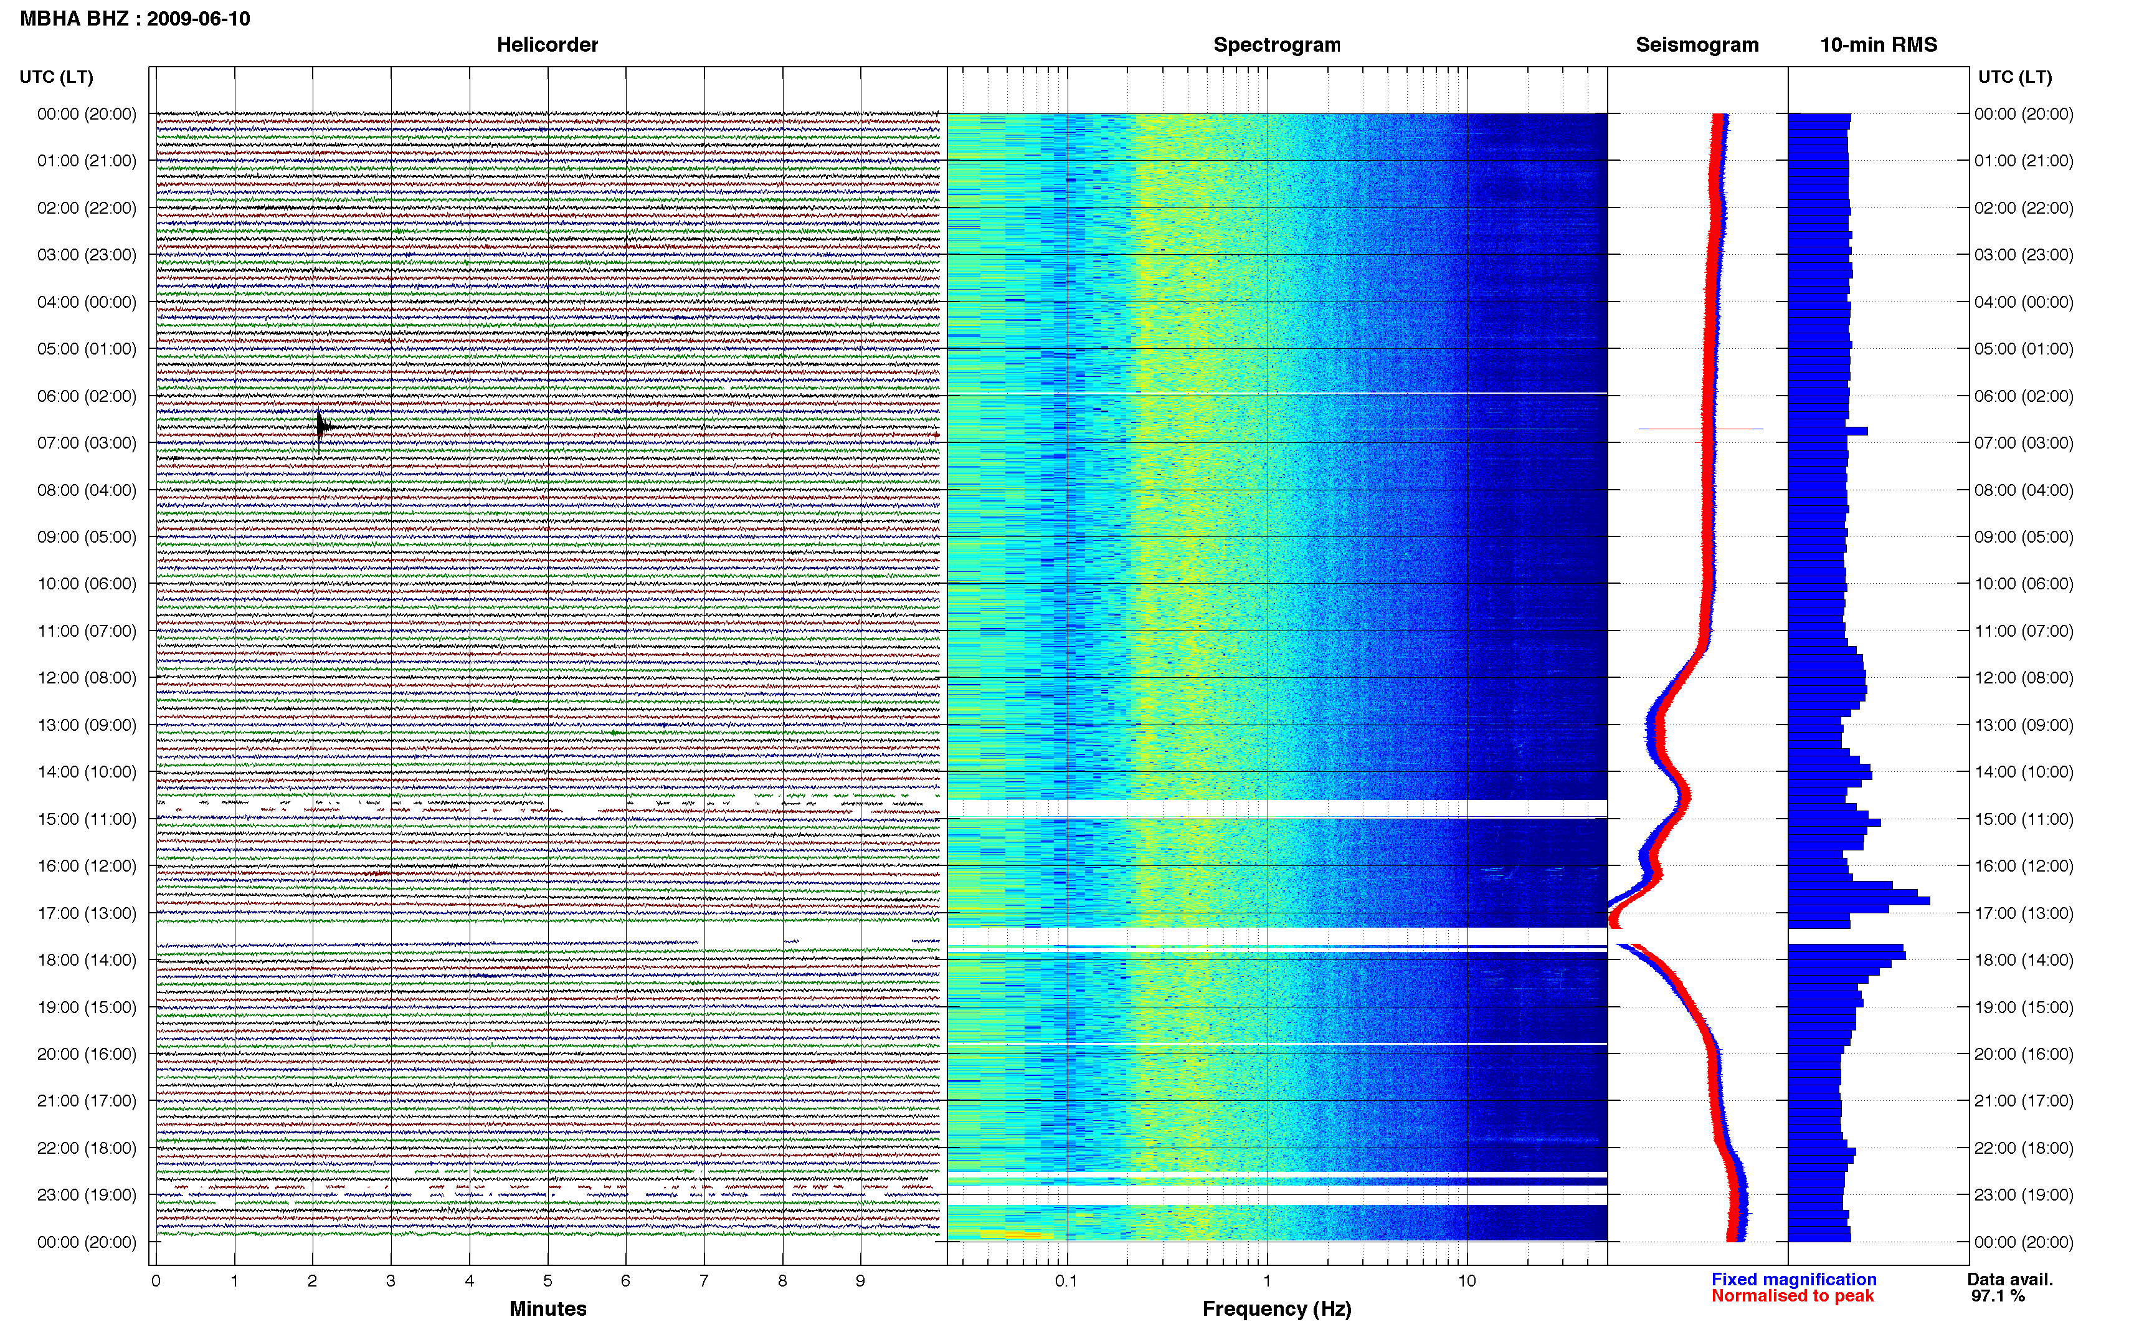This screenshot has width=2129, height=1332.
Task: Click helicorder minute tick '9'
Action: [x=860, y=1281]
